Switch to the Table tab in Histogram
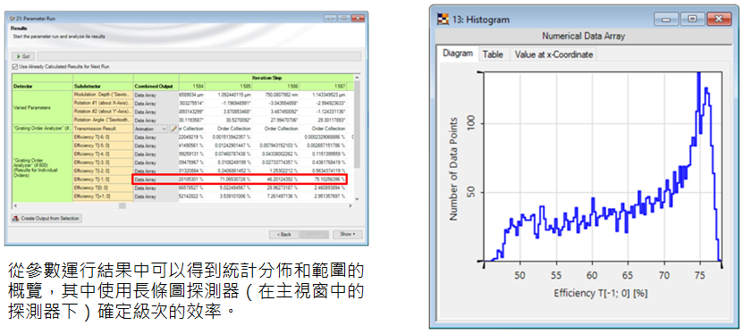 coord(493,54)
